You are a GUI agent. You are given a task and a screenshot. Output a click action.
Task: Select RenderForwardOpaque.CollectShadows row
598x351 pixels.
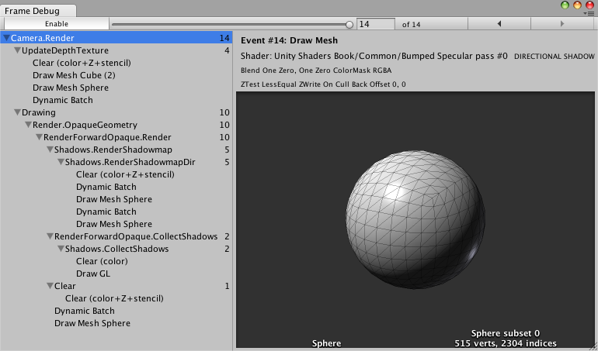point(135,236)
